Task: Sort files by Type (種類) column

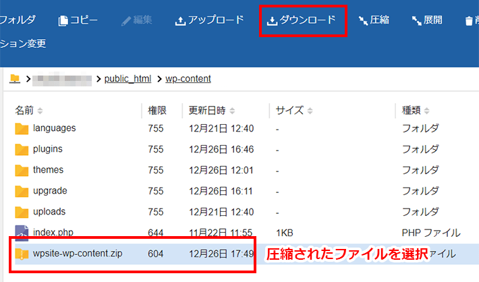Action: [x=416, y=110]
